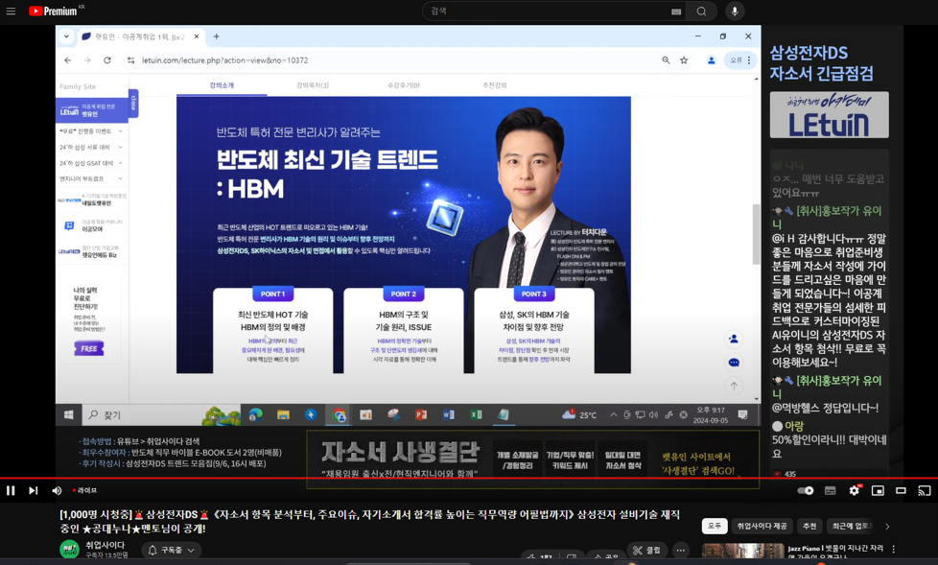Search by voice with microphone icon
The width and height of the screenshot is (938, 565).
click(x=734, y=12)
